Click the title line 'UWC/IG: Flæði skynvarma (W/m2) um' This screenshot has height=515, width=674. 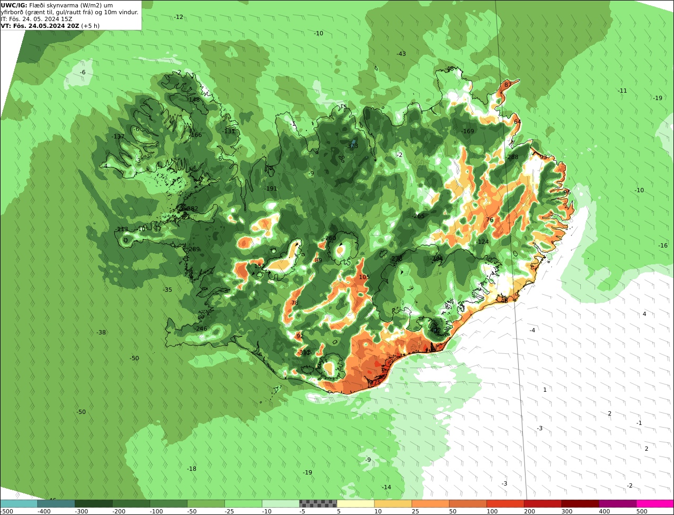(57, 5)
